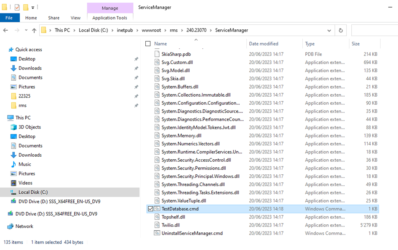
Task: Open 3D Objects folder in navigation pane
Action: (x=29, y=127)
